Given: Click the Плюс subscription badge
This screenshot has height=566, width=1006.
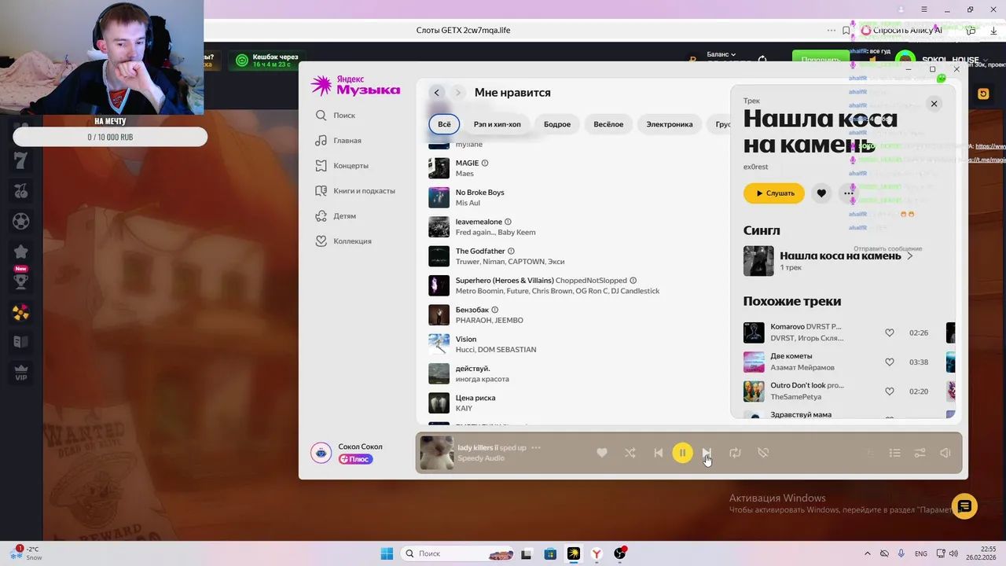Looking at the screenshot, I should coord(355,459).
